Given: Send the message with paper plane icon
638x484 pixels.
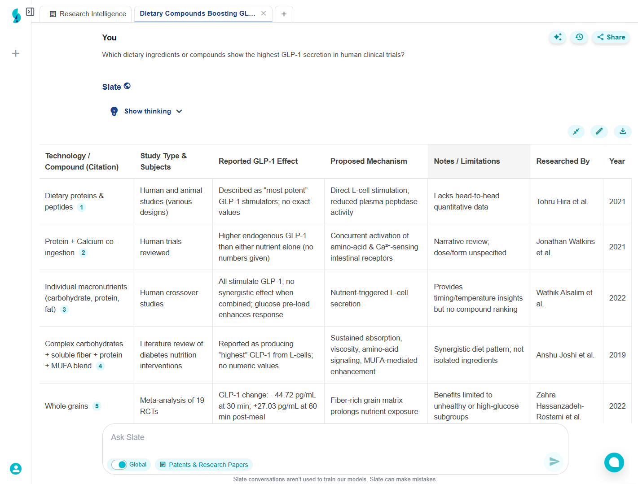Looking at the screenshot, I should (554, 462).
